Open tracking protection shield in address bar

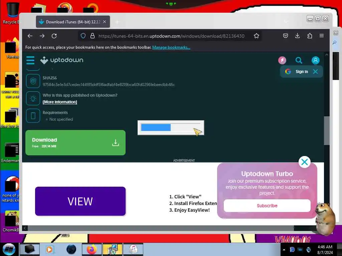83,36
